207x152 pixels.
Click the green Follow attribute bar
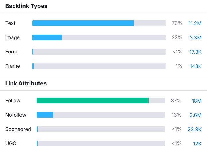point(93,101)
